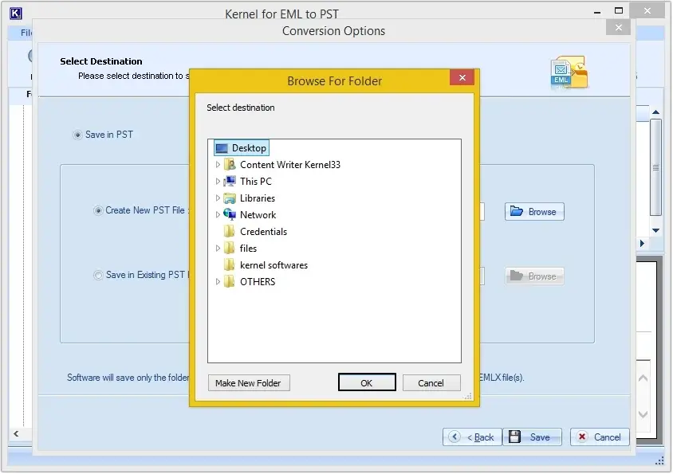Select Save in Existing PST option

(98, 275)
